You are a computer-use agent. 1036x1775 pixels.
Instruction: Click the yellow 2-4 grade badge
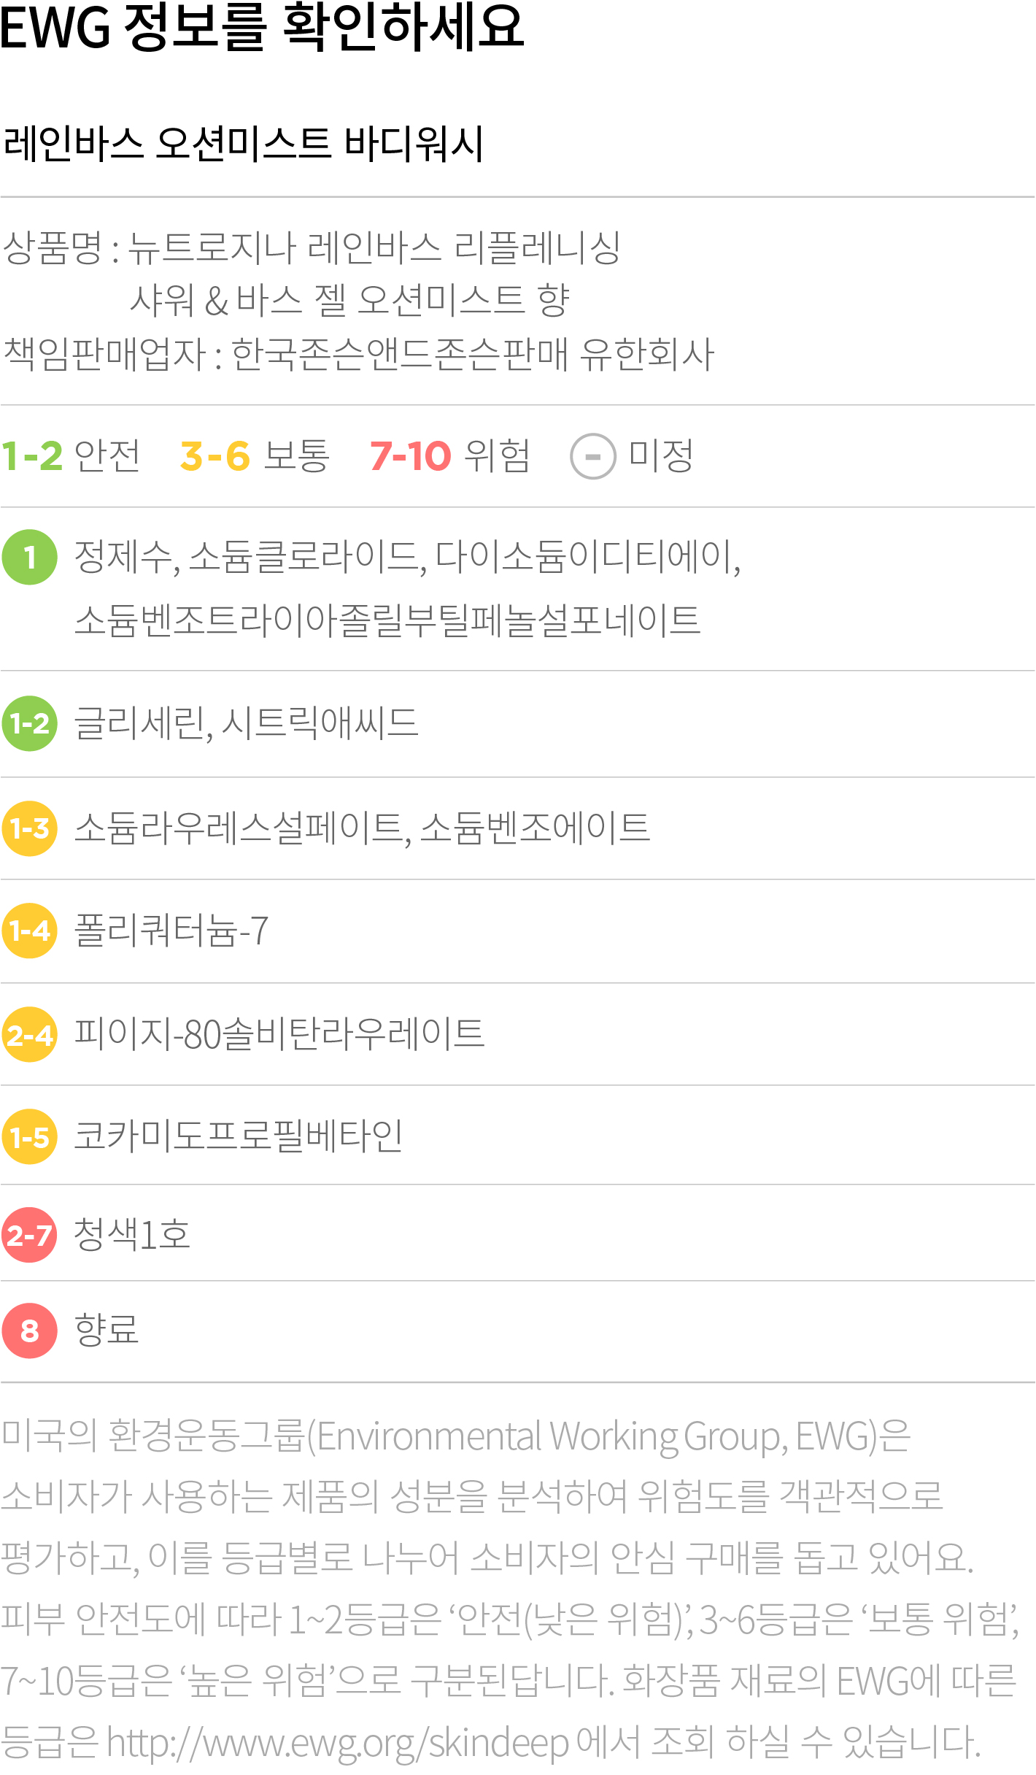(x=30, y=1034)
